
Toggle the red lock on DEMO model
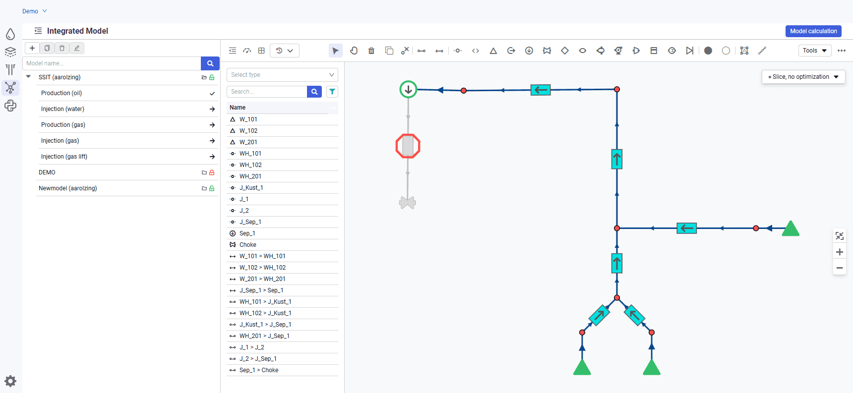click(212, 172)
